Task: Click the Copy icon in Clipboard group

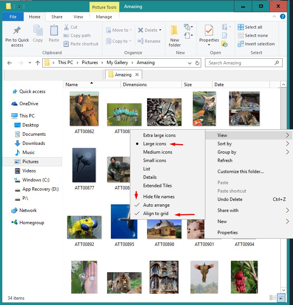Action: 38,30
